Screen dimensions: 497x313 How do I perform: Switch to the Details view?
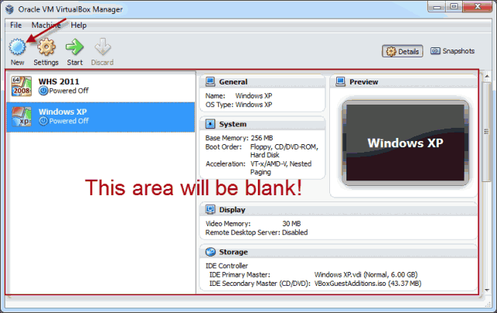(x=402, y=51)
